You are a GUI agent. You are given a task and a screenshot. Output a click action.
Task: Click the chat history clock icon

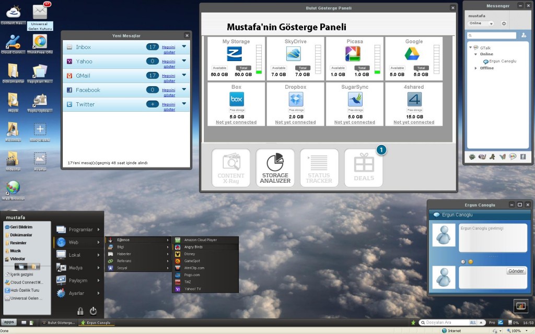(463, 262)
